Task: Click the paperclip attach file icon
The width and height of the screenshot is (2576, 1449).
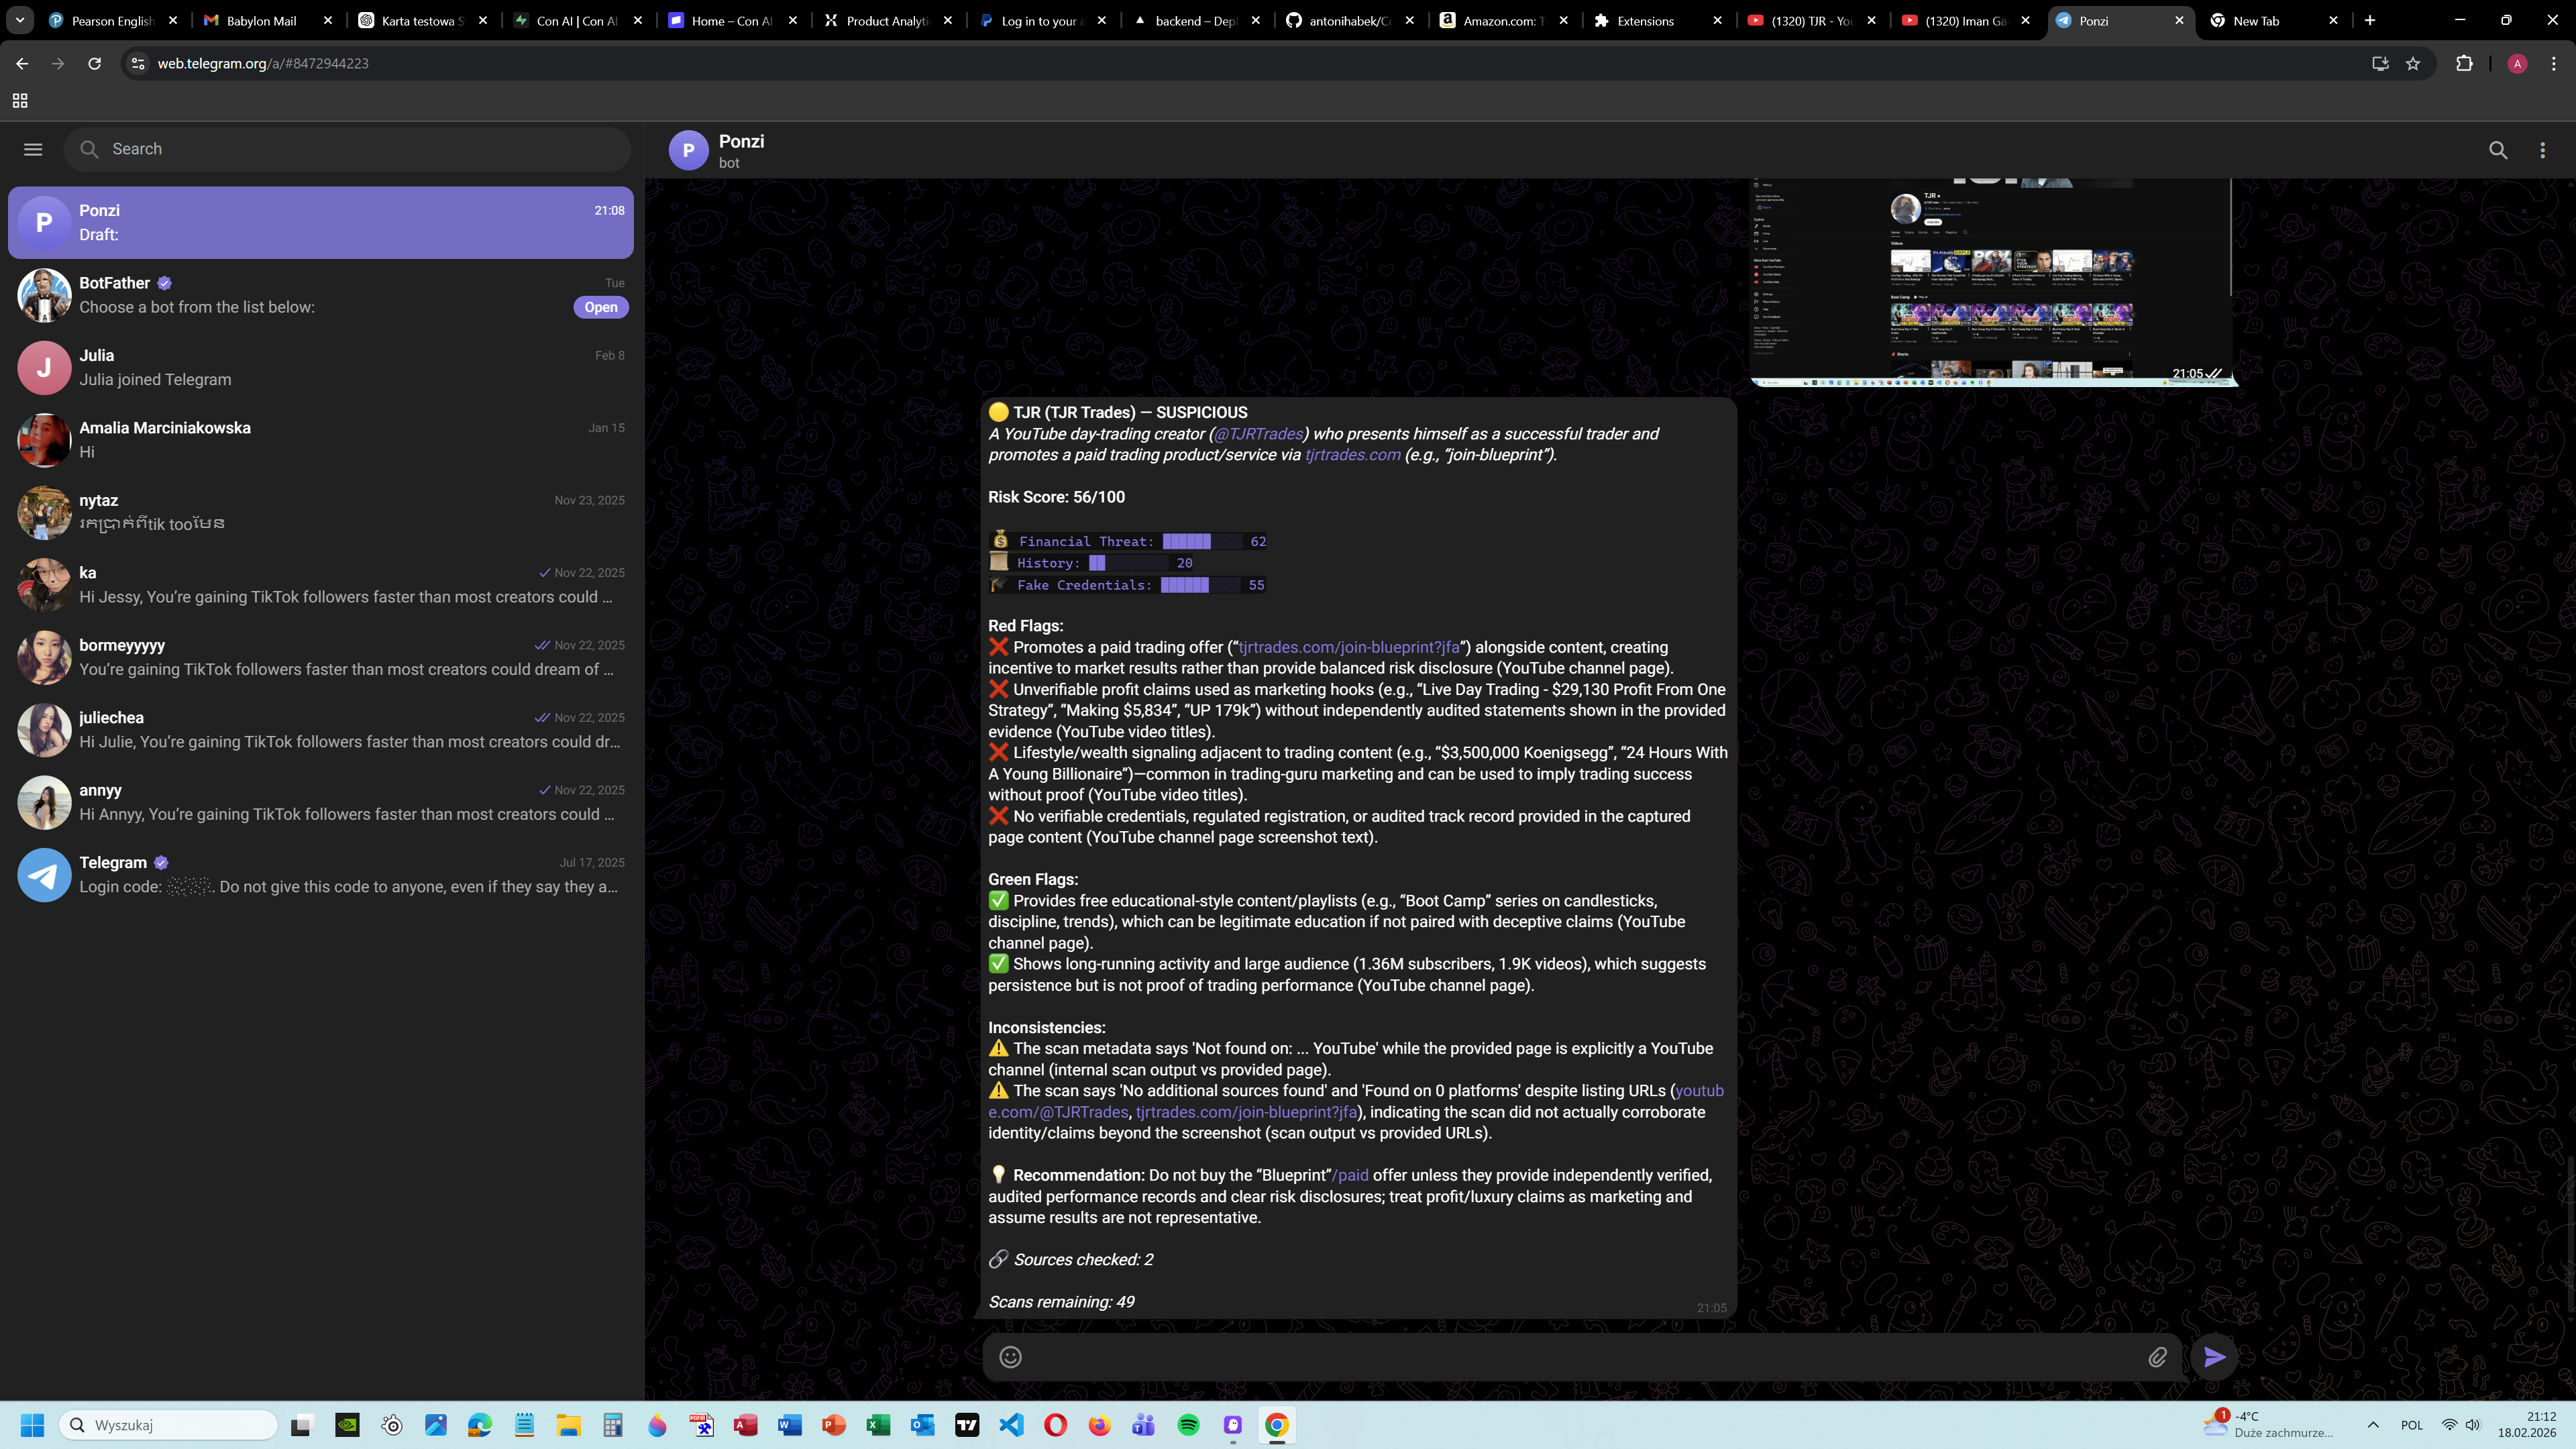Action: click(x=2157, y=1357)
